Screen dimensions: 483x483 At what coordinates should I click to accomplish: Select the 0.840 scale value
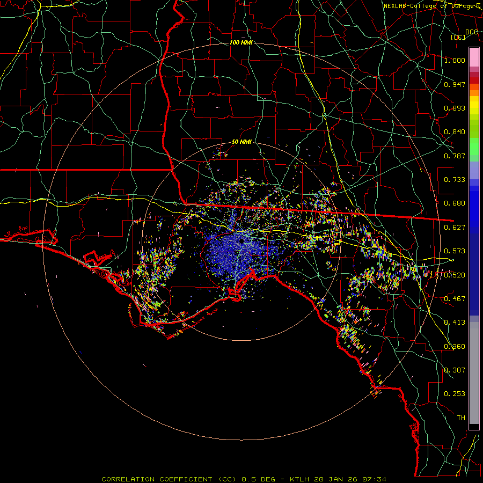455,132
